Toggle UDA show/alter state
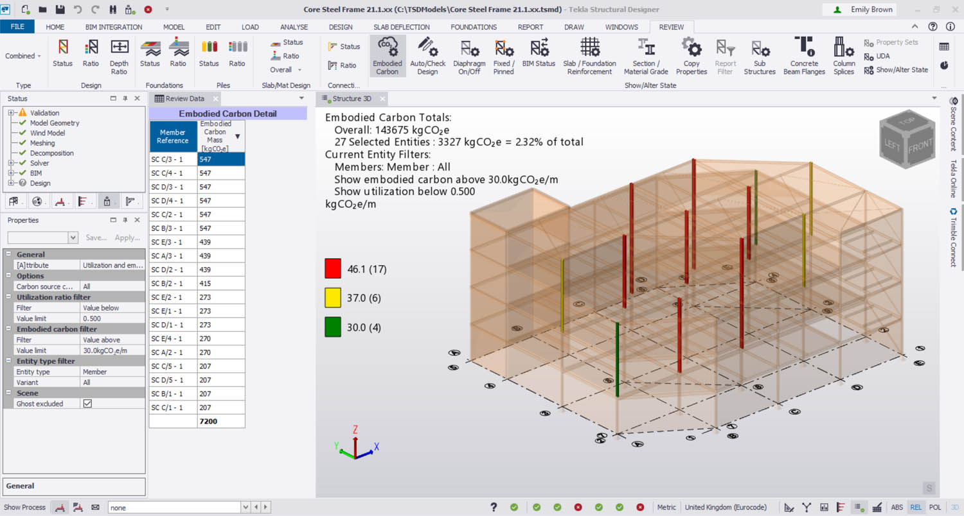 [877, 56]
